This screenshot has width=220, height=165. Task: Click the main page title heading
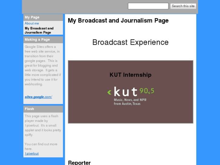pyautogui.click(x=118, y=21)
